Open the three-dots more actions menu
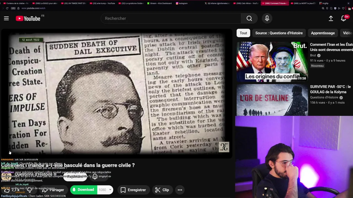The height and width of the screenshot is (198, 353). [x=180, y=190]
